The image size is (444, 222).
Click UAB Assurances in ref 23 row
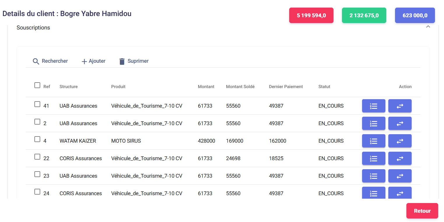78,176
